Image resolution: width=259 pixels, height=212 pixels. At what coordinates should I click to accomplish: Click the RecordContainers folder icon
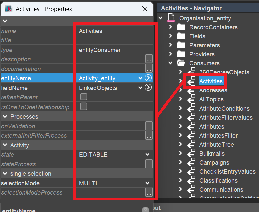point(181,27)
